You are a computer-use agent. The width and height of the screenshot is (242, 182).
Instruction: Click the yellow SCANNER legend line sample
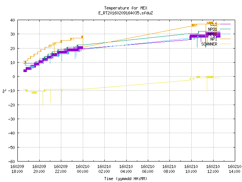pos(225,44)
